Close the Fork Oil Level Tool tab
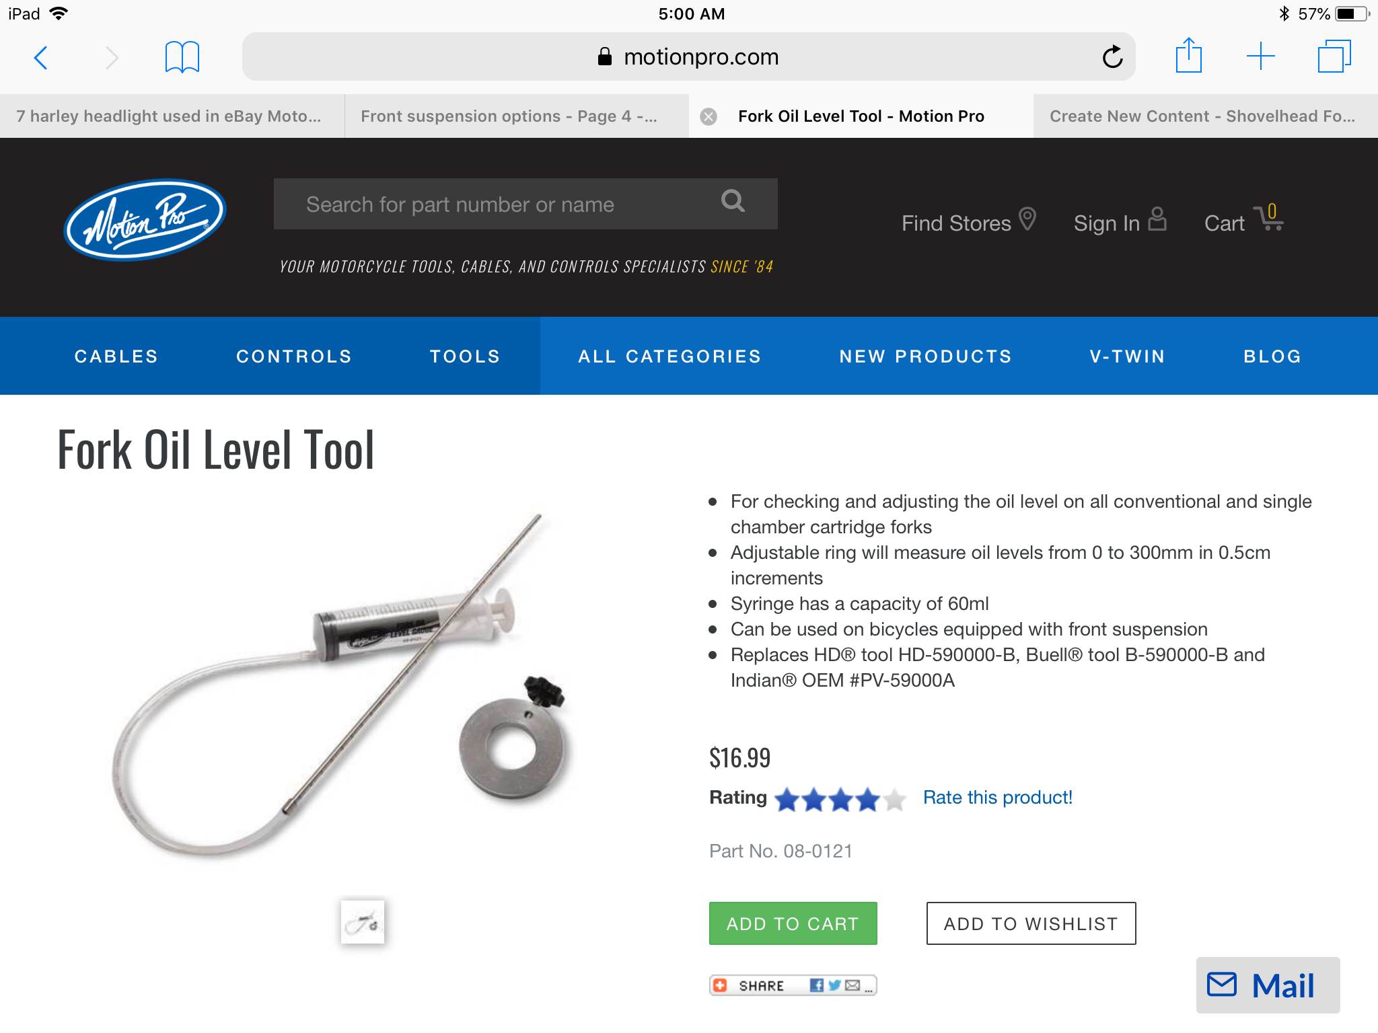The height and width of the screenshot is (1033, 1378). point(708,117)
